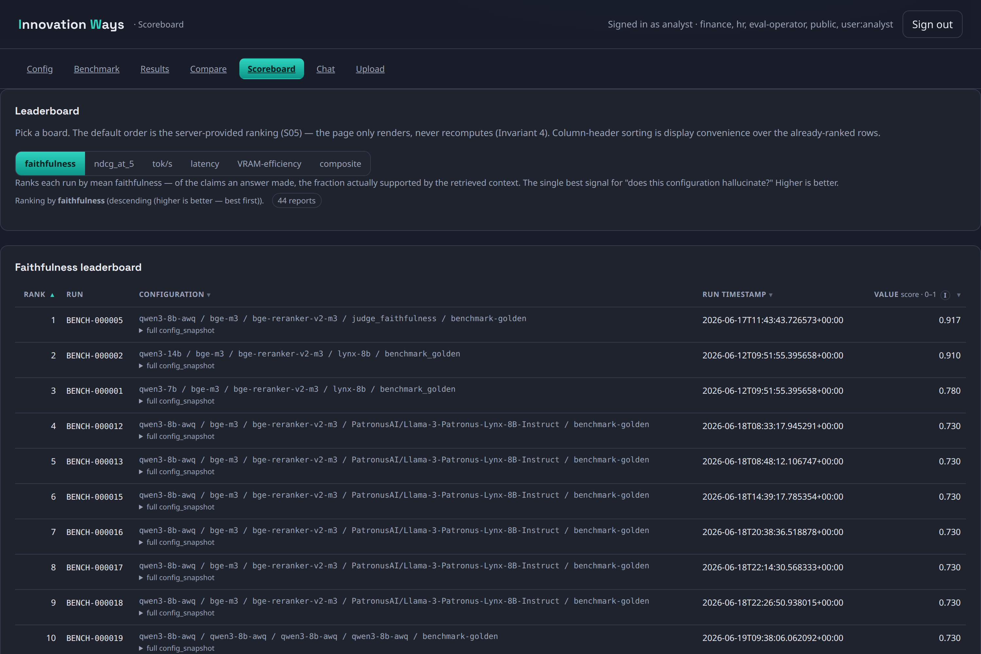Image resolution: width=981 pixels, height=654 pixels.
Task: Click the Faithfulness leaderboard heading
Action: [78, 267]
